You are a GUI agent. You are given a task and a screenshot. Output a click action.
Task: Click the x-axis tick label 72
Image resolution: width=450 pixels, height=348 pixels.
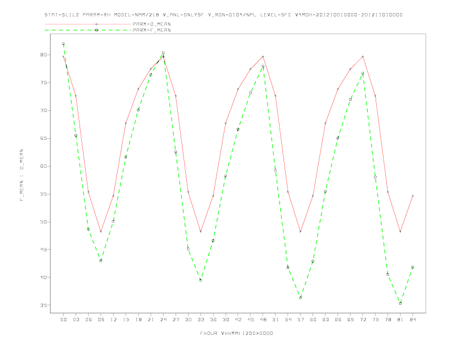363,320
